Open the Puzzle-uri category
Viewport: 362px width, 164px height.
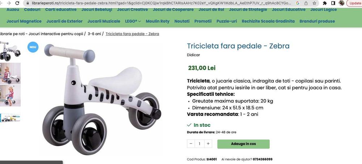click(227, 21)
